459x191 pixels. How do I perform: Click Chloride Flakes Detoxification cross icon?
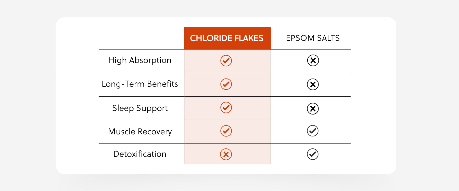(x=226, y=154)
